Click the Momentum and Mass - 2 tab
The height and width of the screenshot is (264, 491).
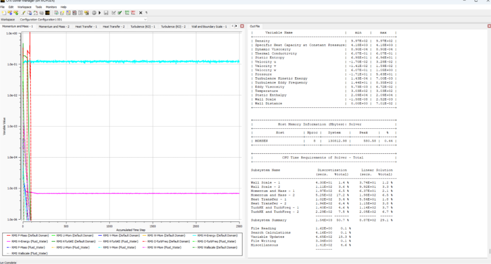pos(54,26)
